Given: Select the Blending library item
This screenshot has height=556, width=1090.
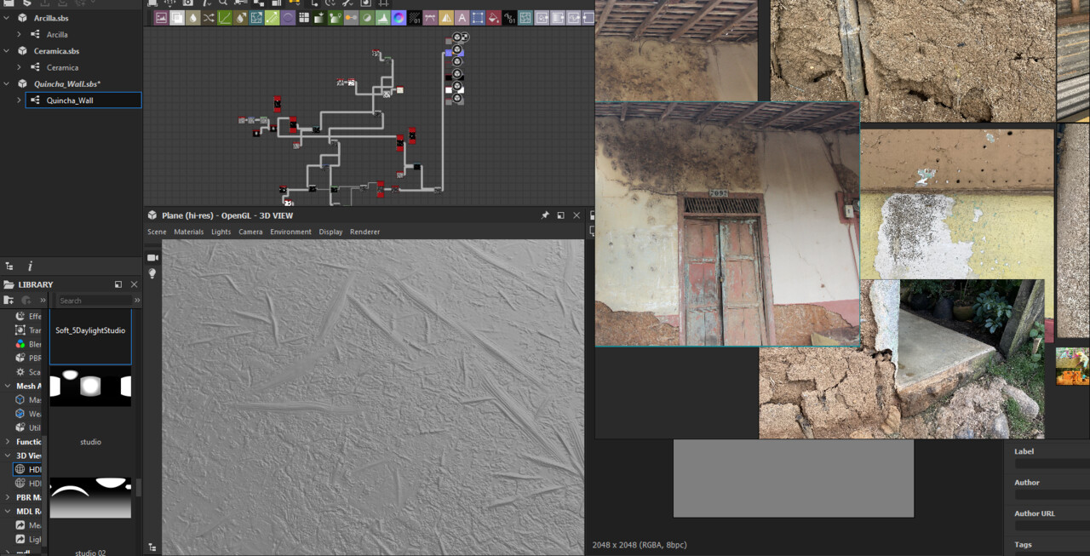Looking at the screenshot, I should (x=27, y=344).
